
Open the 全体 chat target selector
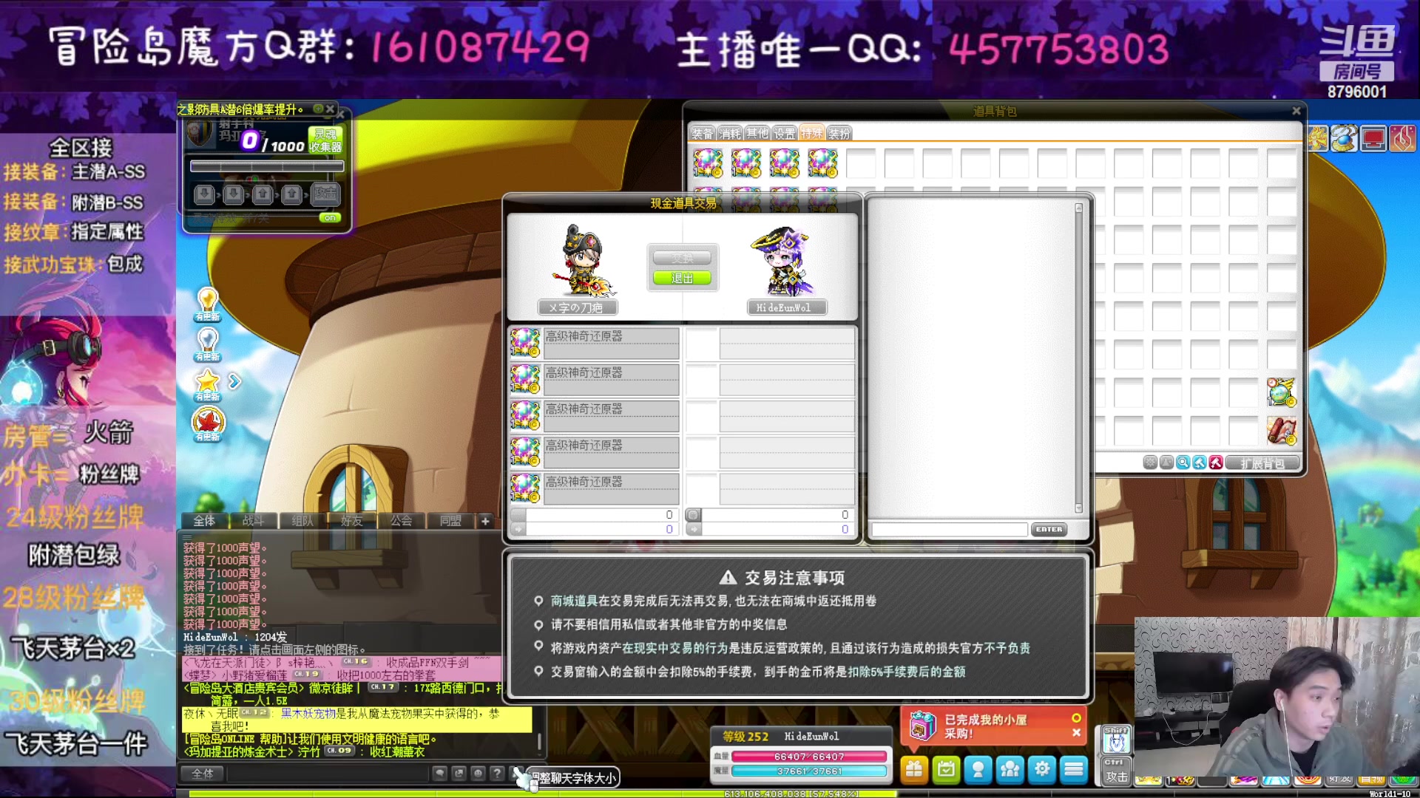coord(203,774)
